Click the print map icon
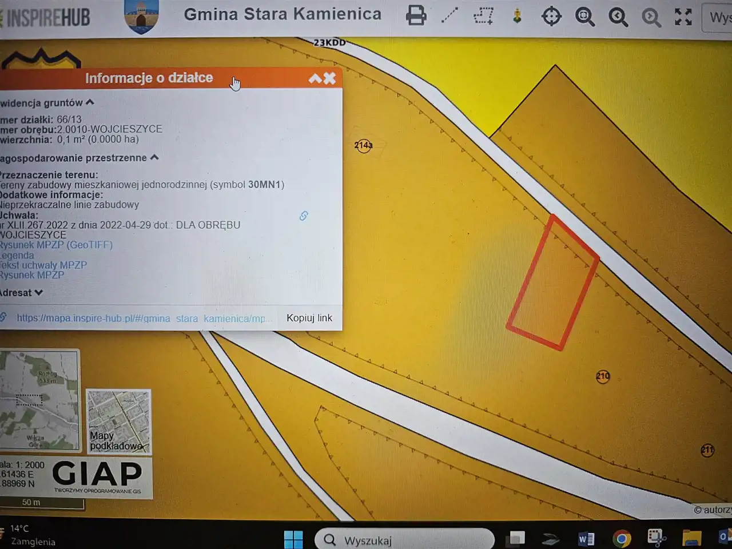This screenshot has width=732, height=549. pyautogui.click(x=416, y=15)
